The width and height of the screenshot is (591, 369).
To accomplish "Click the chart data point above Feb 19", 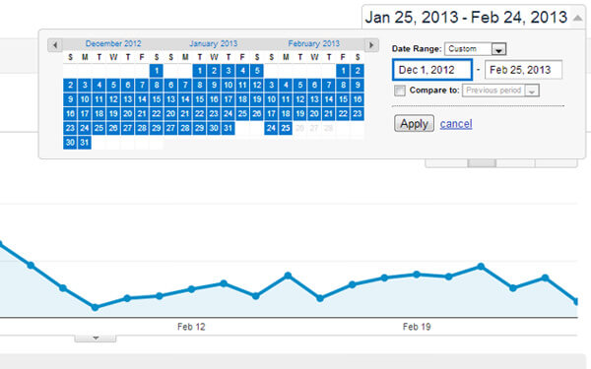I will 417,275.
